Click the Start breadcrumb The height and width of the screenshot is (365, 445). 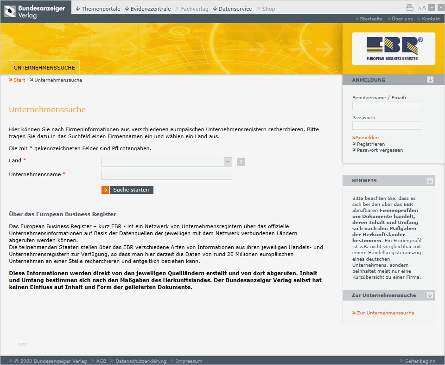coord(17,80)
